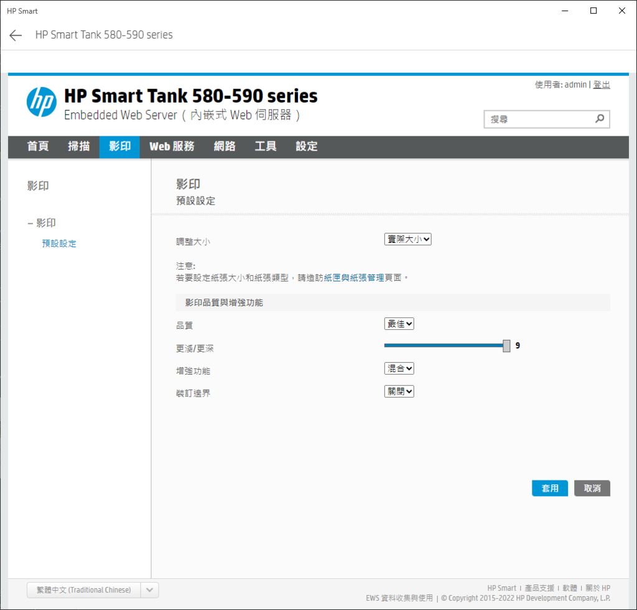Switch to the 掃描 tab
Viewport: 637px width, 610px height.
[79, 146]
